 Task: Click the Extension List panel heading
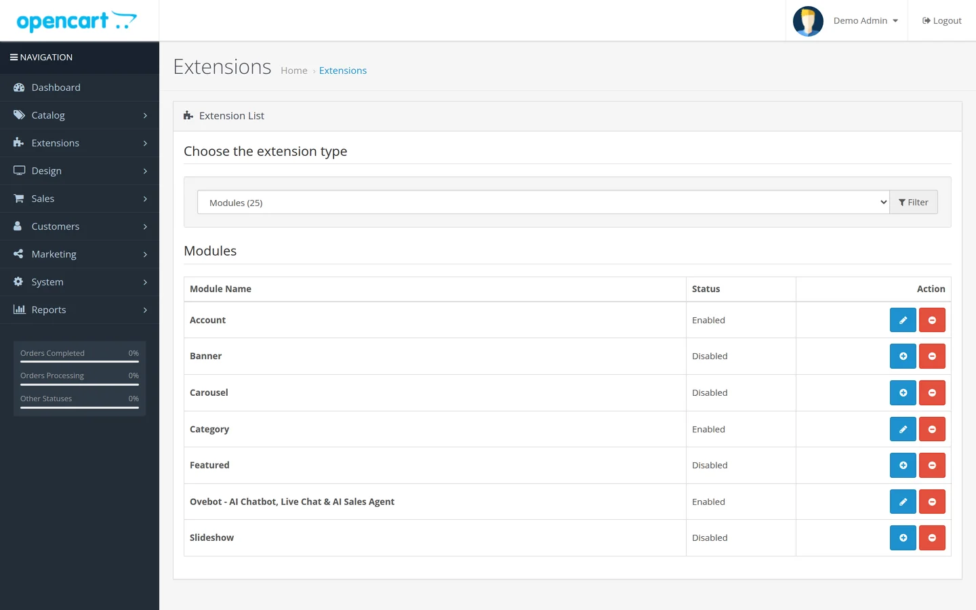click(567, 116)
